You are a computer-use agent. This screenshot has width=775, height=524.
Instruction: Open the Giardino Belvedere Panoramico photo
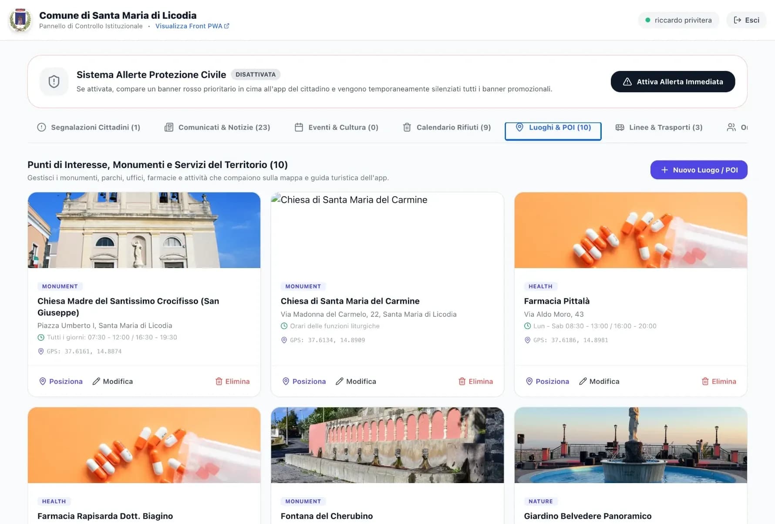(x=630, y=445)
